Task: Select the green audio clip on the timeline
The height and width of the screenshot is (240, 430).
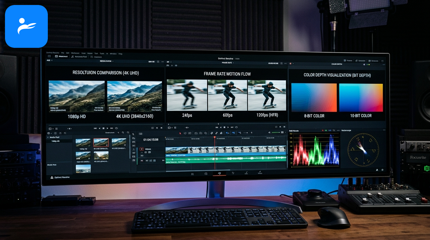Action: (226, 159)
